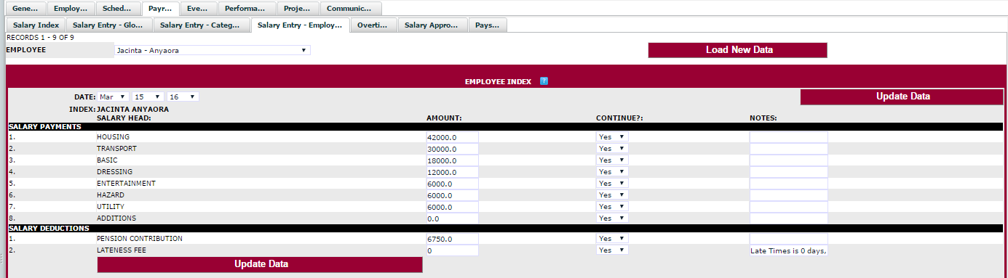Open the year dropdown showing 16
1008x278 pixels.
pyautogui.click(x=183, y=97)
